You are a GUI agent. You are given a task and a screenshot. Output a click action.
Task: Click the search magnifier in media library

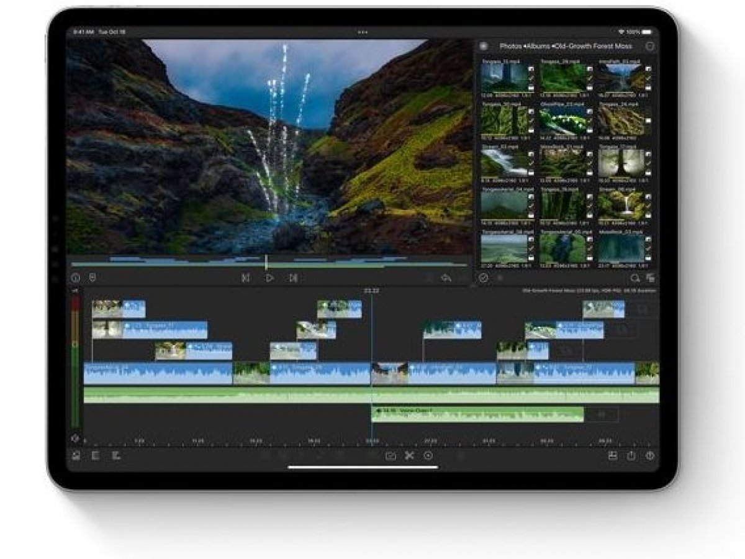[x=634, y=278]
